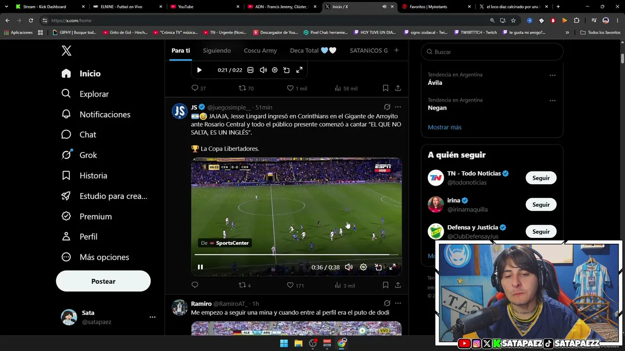Ask Grok about the JS post
The width and height of the screenshot is (625, 351).
387,107
